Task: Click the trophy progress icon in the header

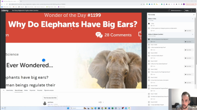Action: (169, 10)
